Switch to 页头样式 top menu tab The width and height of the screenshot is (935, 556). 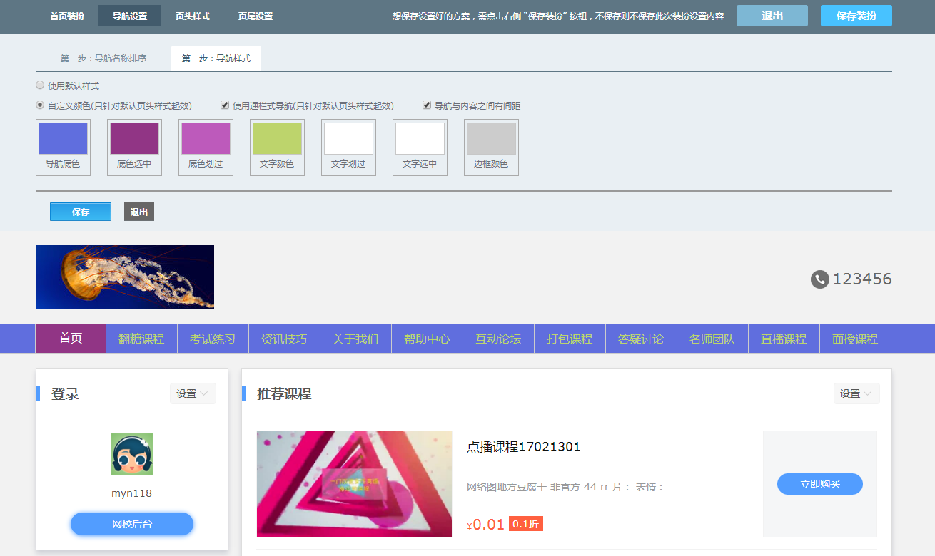click(x=193, y=16)
